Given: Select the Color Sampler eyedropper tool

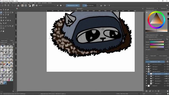Looking at the screenshot, I should [x=3, y=20].
